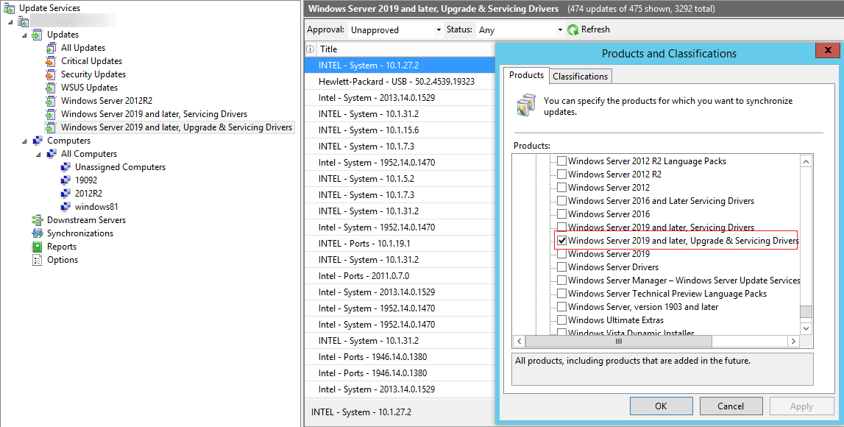The height and width of the screenshot is (427, 844).
Task: Select the INTEL - Ports - 10.1.19.1 row
Action: click(x=400, y=244)
